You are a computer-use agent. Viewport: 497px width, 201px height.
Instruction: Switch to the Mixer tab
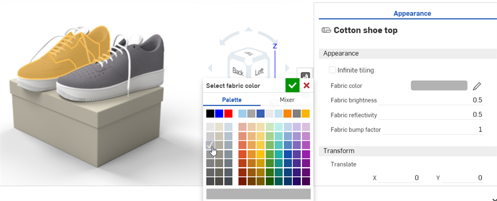coord(287,100)
